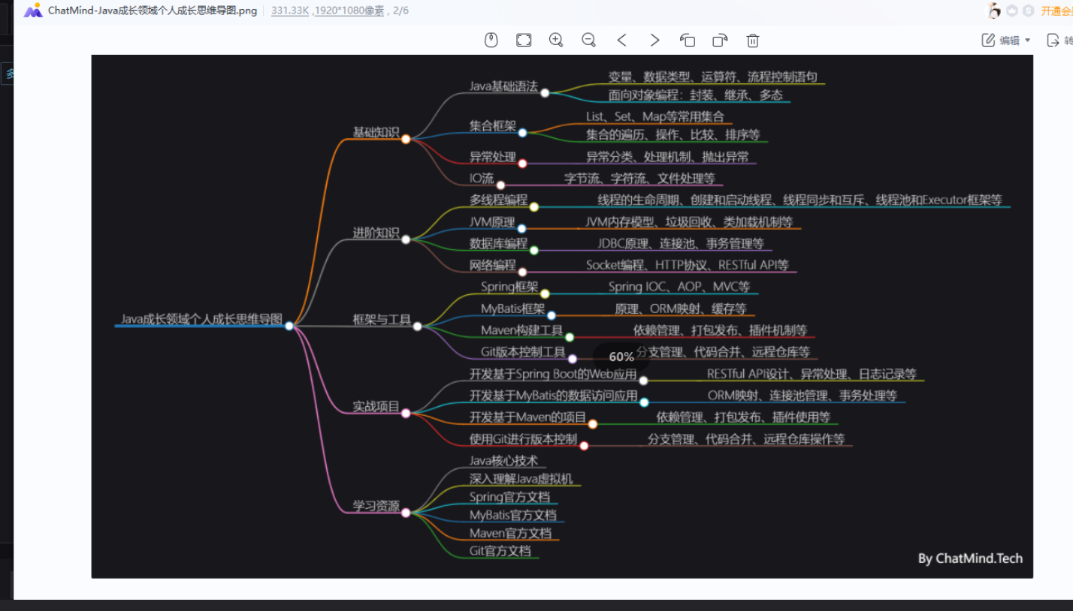Open the 编辑 dropdown arrow
This screenshot has height=611, width=1073.
point(1028,41)
